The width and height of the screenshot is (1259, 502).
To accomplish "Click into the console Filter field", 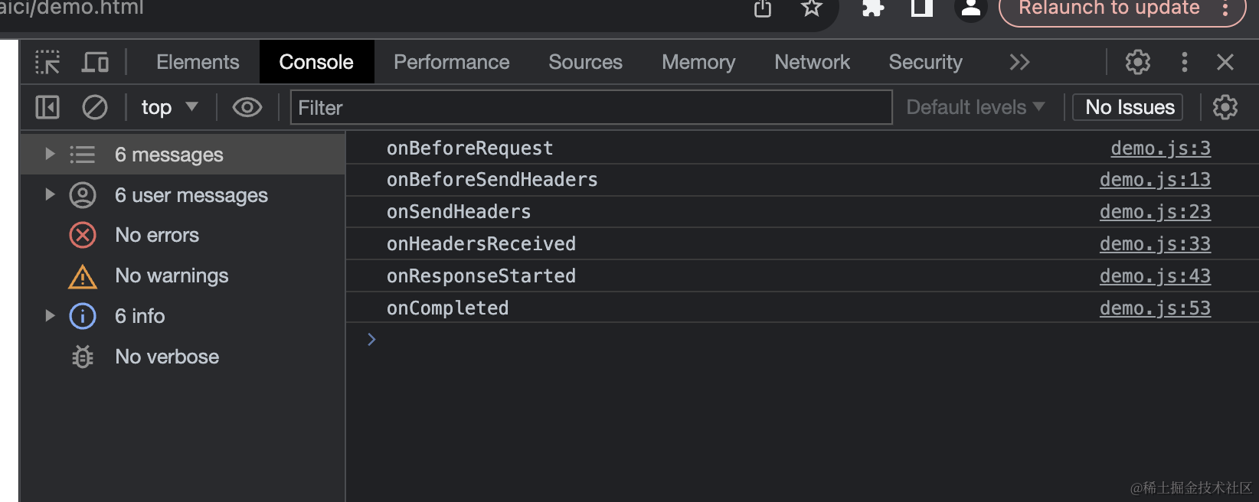I will point(590,107).
